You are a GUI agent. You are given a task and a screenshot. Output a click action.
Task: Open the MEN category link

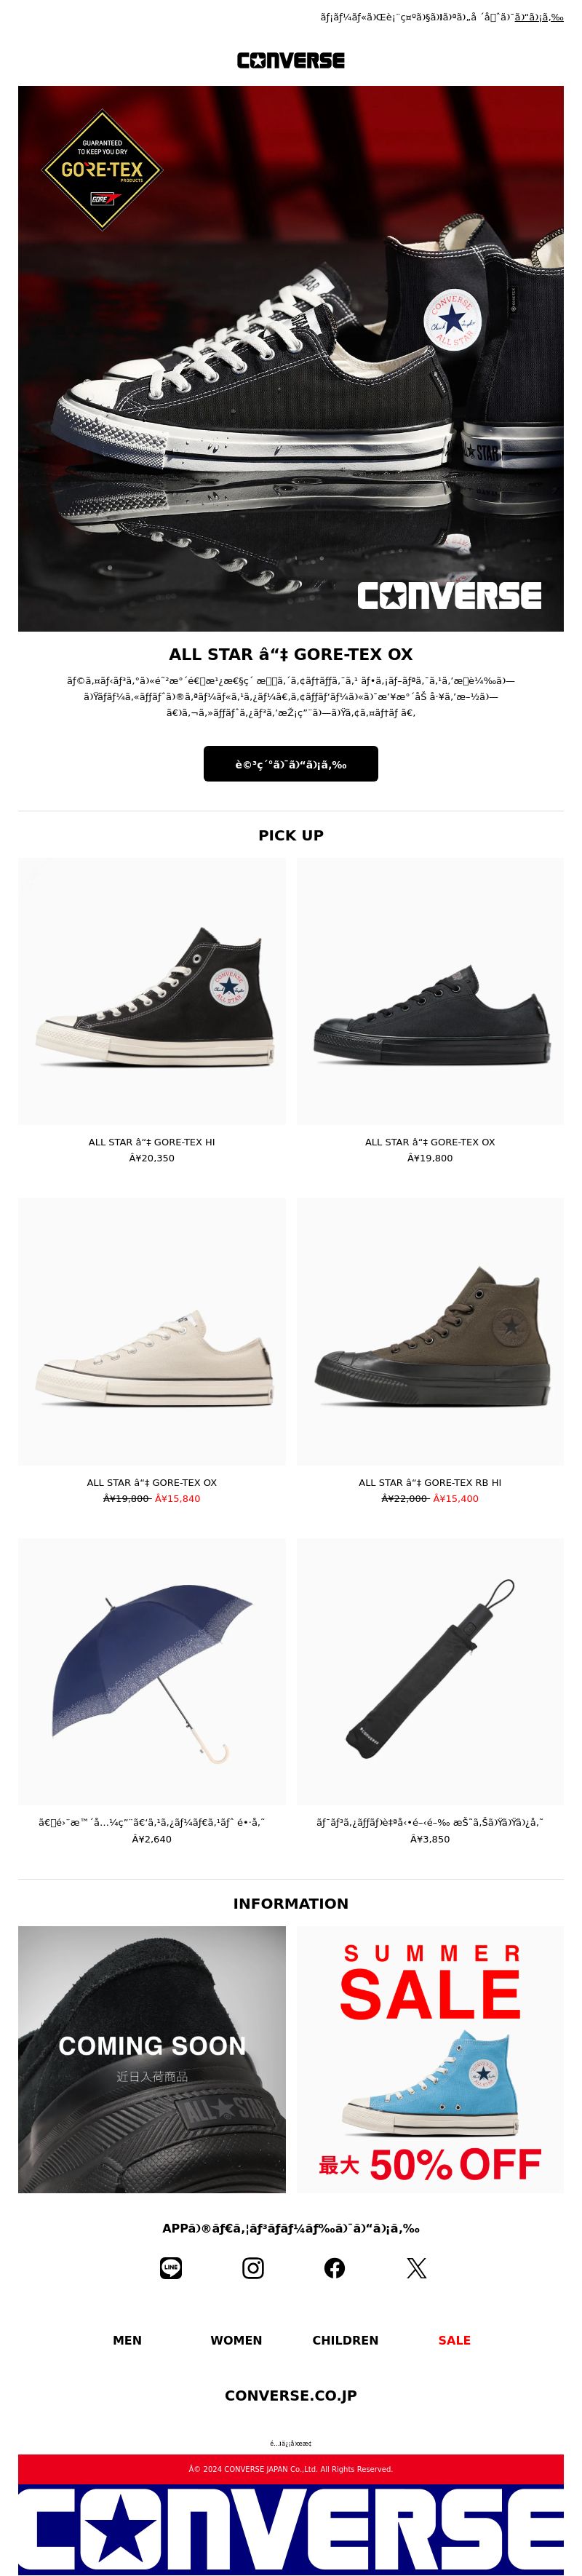point(127,2340)
